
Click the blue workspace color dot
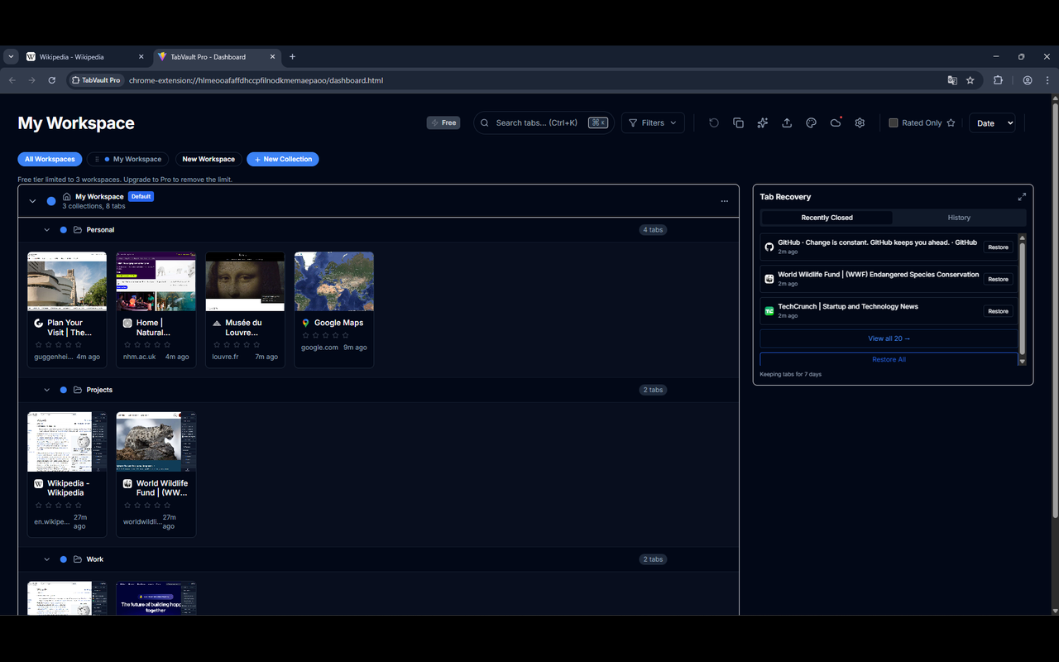[51, 200]
